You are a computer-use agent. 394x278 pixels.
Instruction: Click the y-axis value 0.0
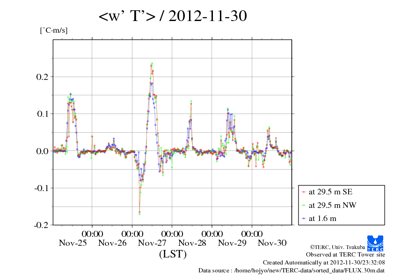click(x=42, y=151)
